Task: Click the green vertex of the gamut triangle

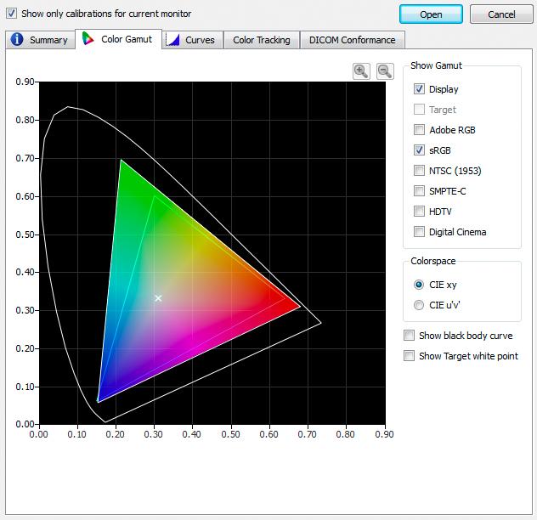Action: coord(121,160)
